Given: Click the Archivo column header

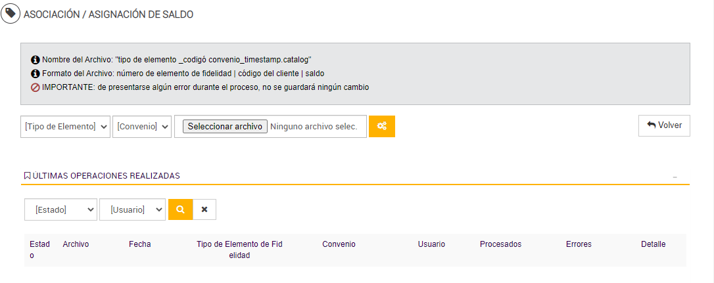Looking at the screenshot, I should (76, 244).
